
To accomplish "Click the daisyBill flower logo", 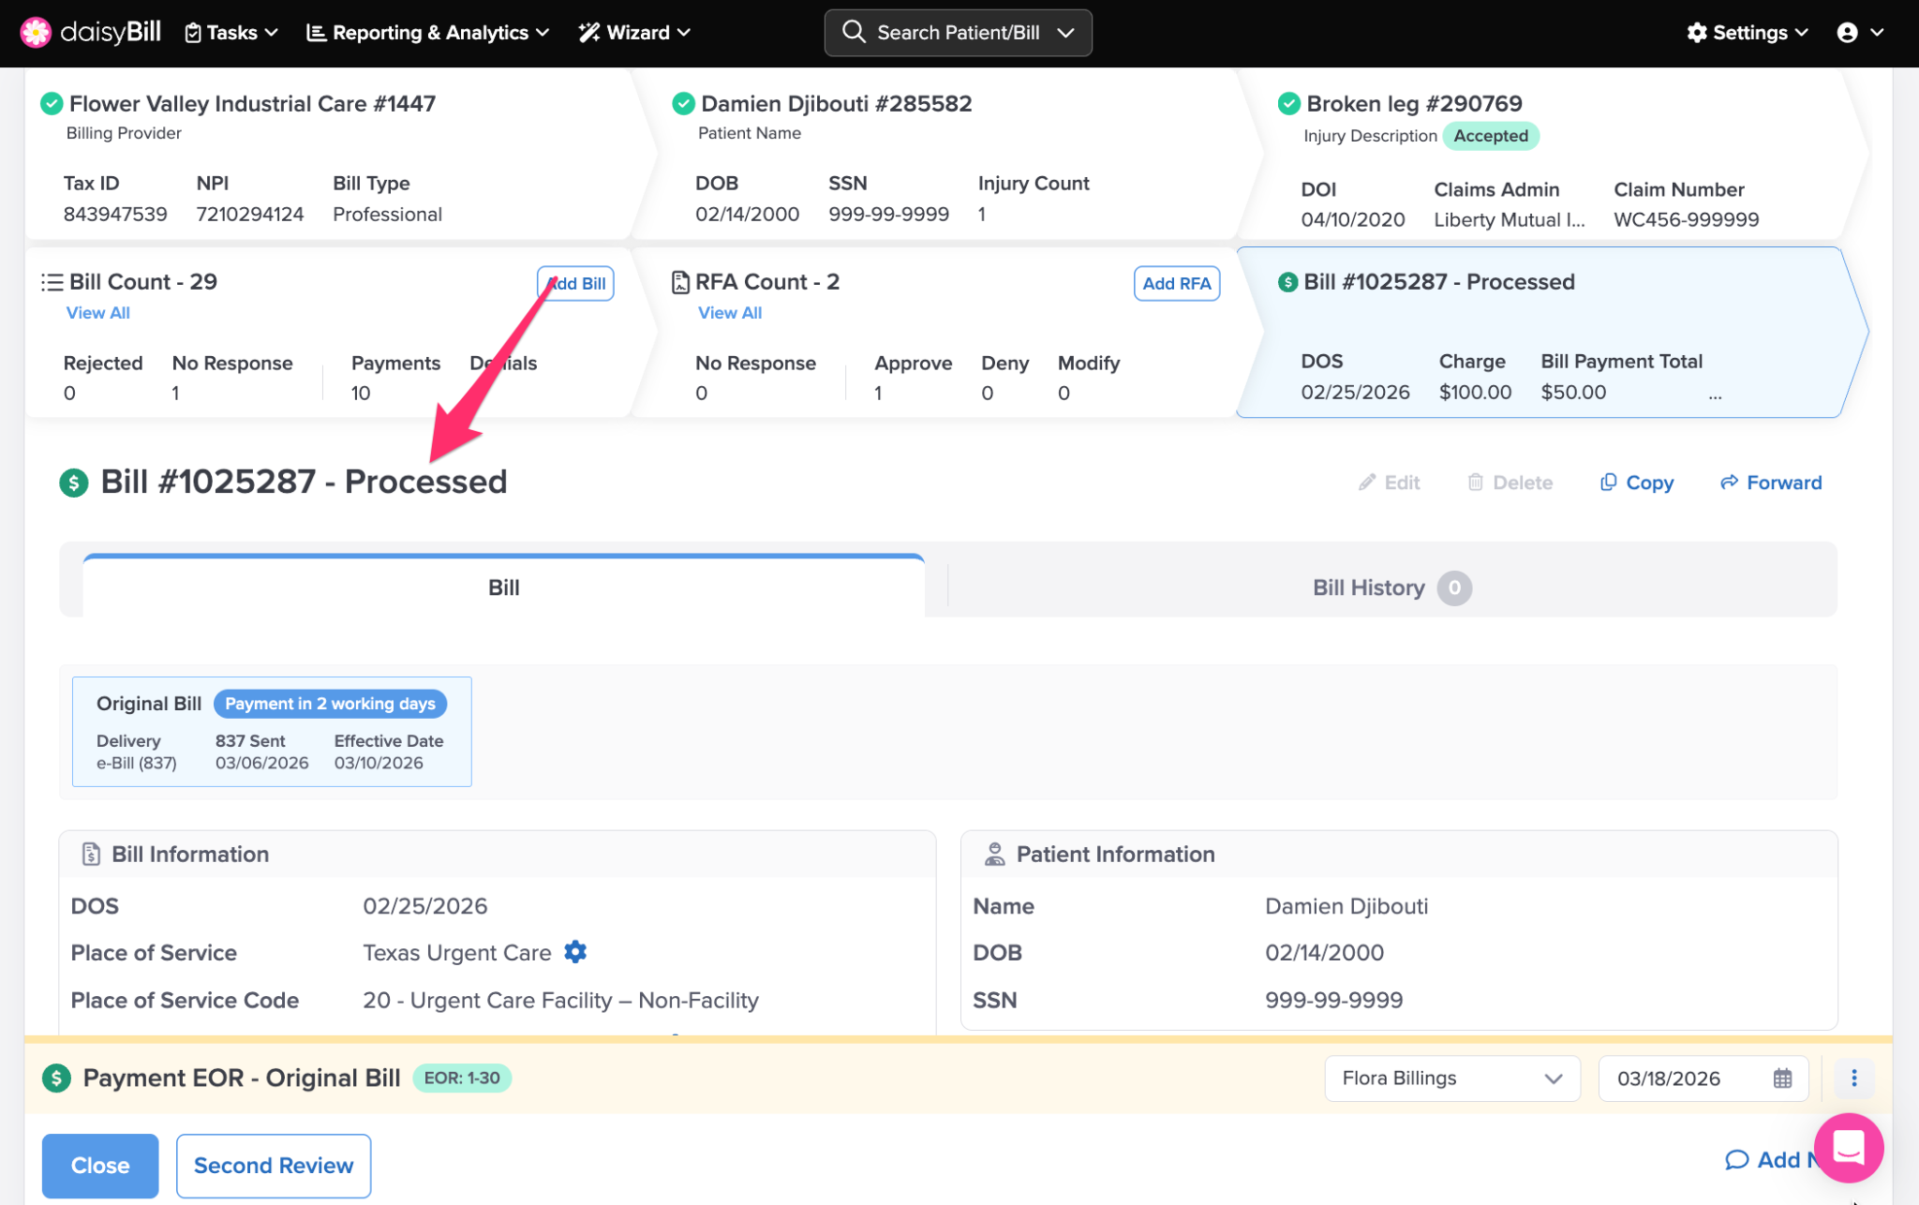I will coord(36,32).
